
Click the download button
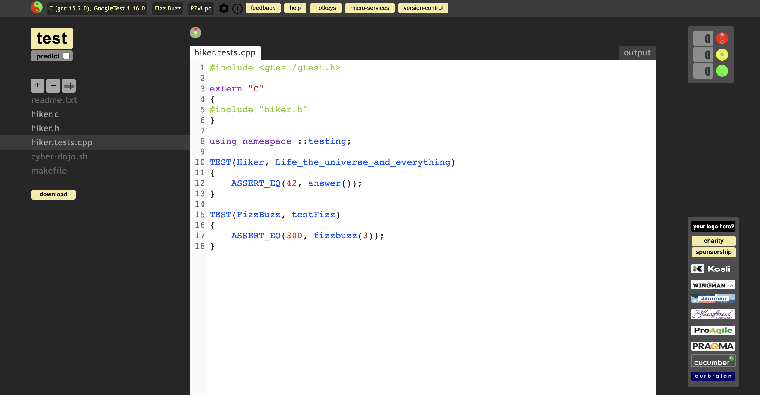tap(53, 194)
